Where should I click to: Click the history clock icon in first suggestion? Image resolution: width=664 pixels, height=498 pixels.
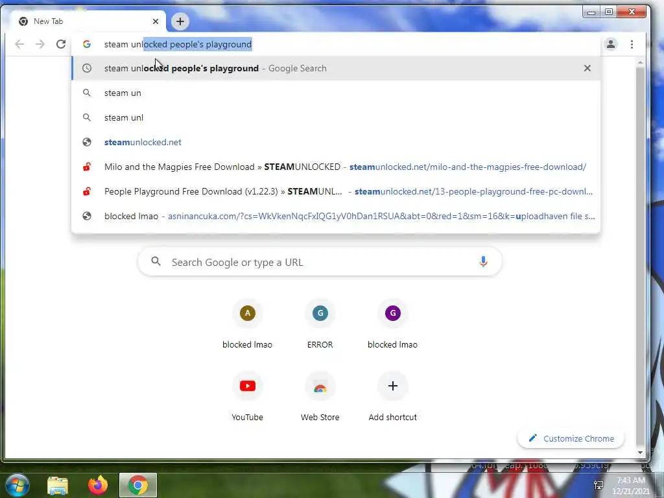tap(87, 68)
